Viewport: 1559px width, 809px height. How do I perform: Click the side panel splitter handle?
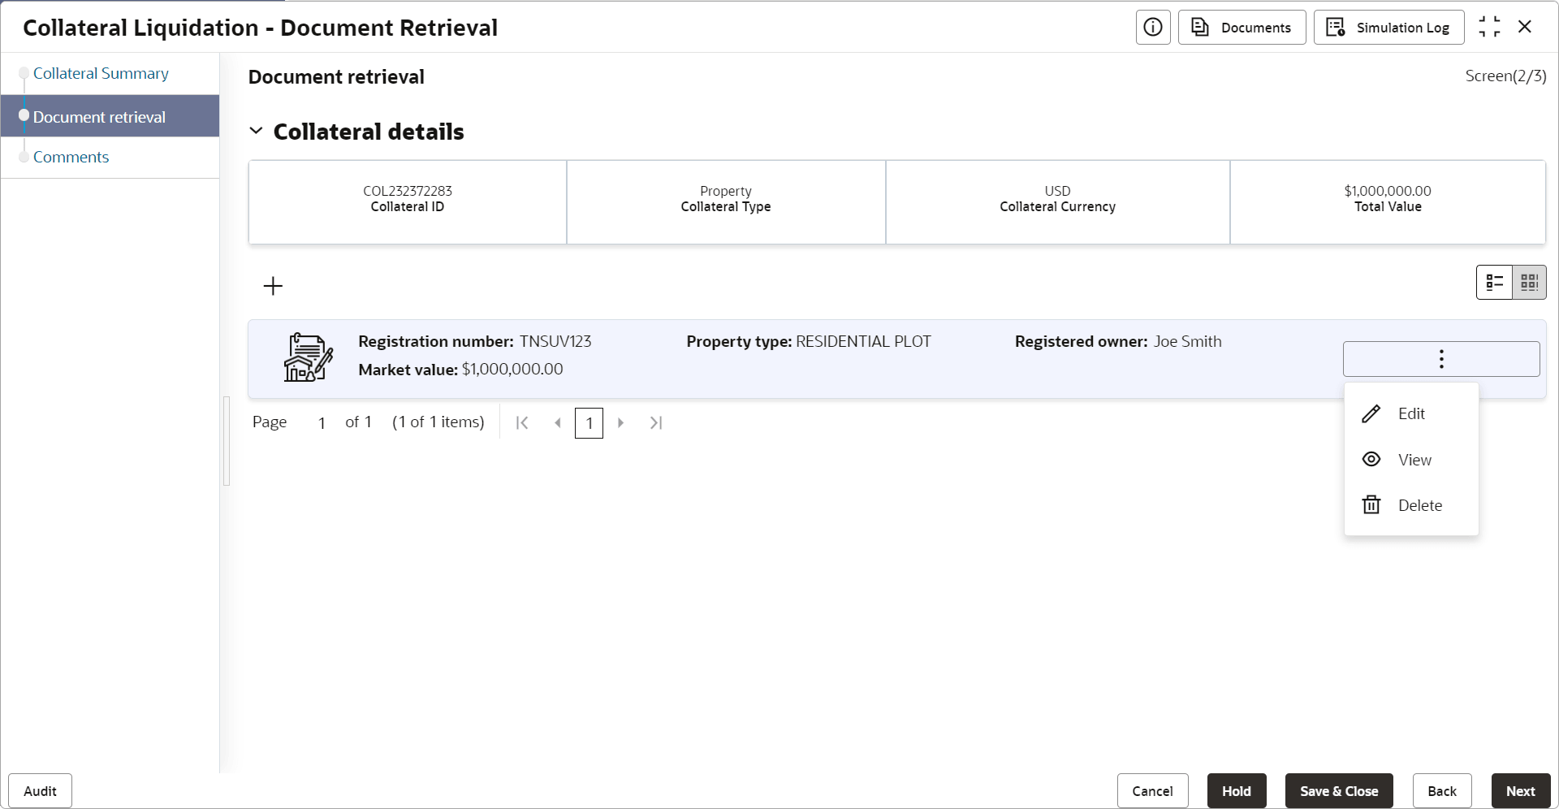pyautogui.click(x=227, y=441)
